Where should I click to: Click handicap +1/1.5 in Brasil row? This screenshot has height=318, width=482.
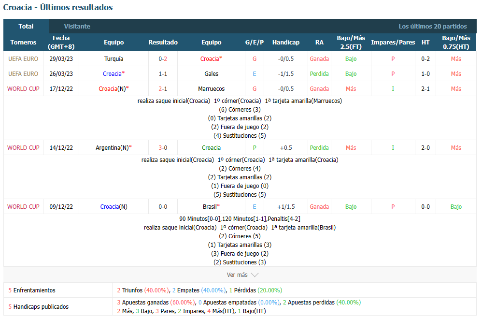[x=286, y=207]
